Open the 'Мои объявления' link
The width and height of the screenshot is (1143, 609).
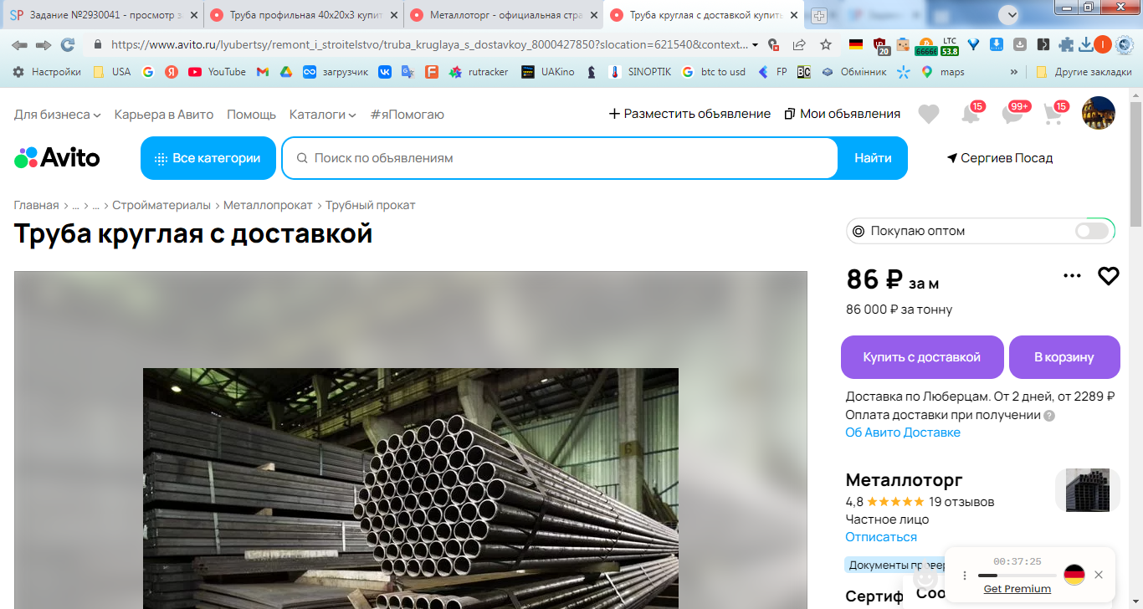[x=843, y=114]
